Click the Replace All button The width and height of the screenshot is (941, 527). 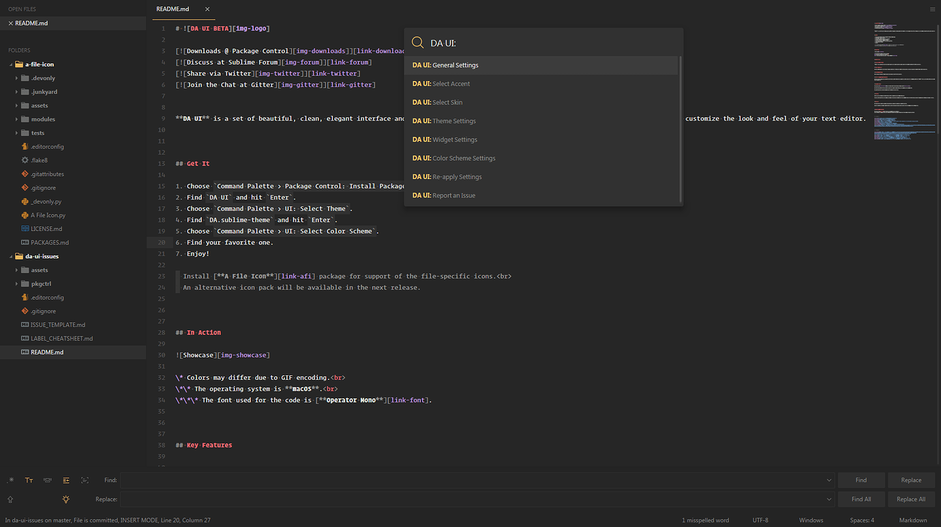pyautogui.click(x=911, y=499)
